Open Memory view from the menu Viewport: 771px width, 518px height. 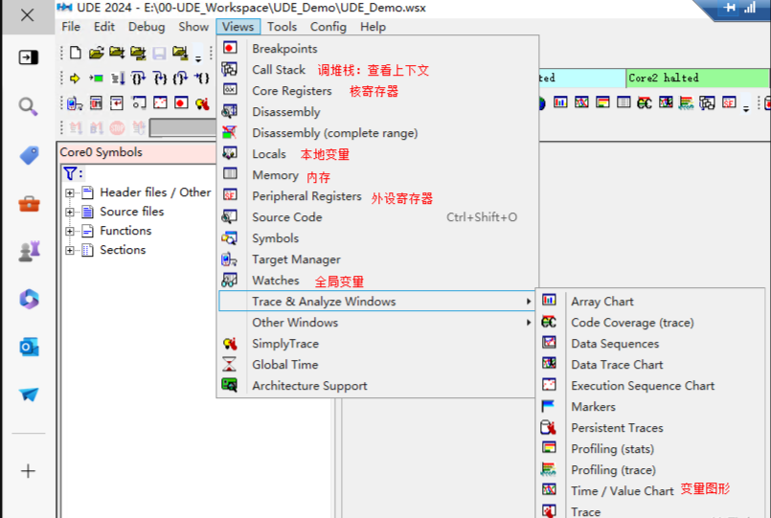[x=377, y=175]
